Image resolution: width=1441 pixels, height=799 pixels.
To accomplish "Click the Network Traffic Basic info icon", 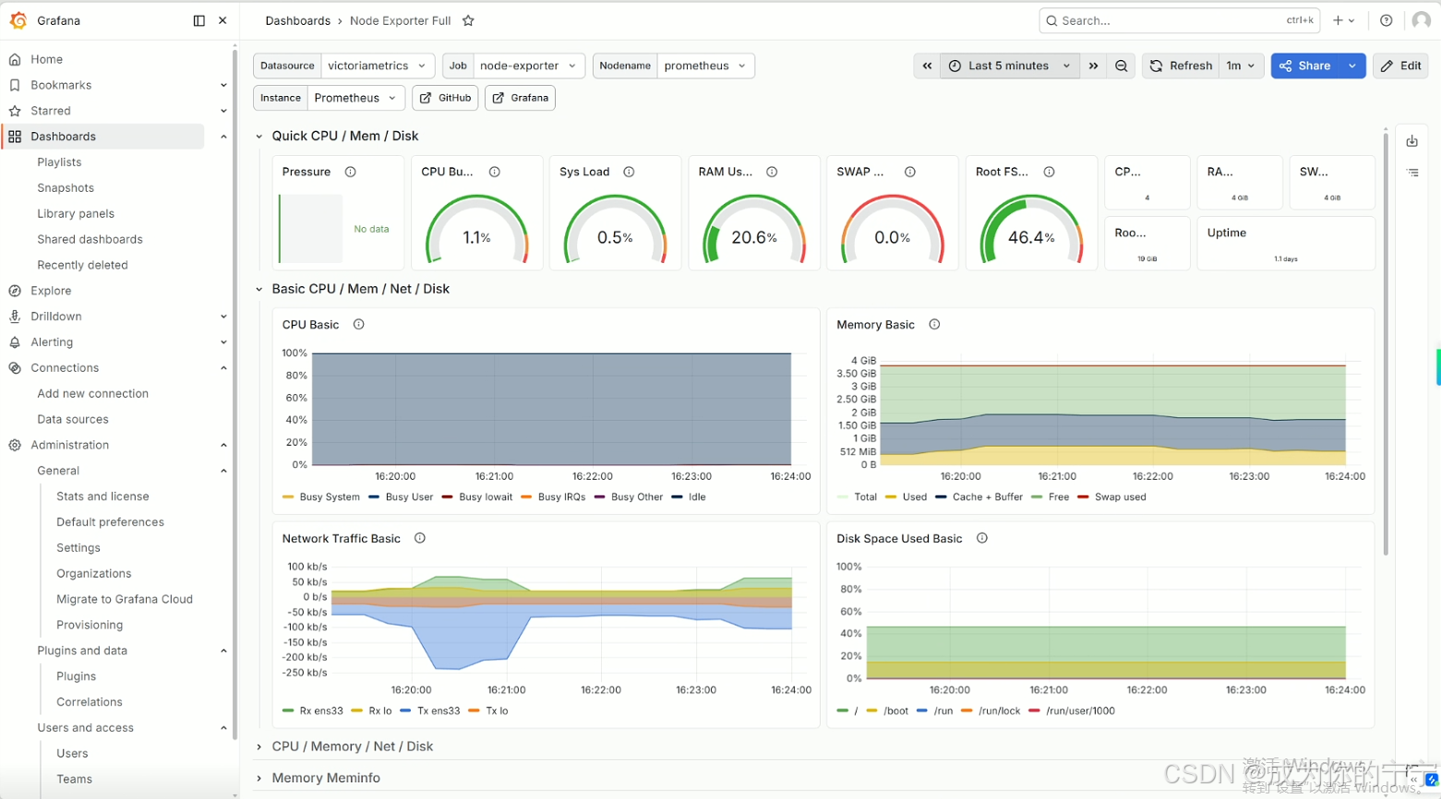I will coord(420,539).
